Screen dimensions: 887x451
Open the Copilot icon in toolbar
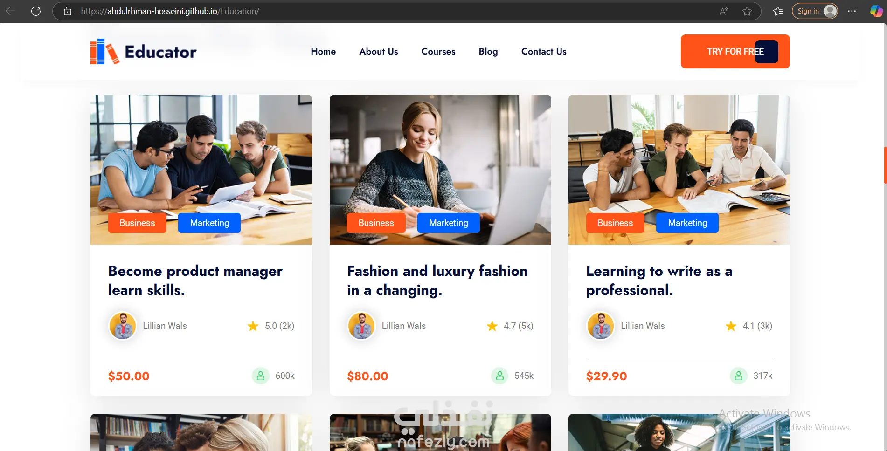point(876,11)
